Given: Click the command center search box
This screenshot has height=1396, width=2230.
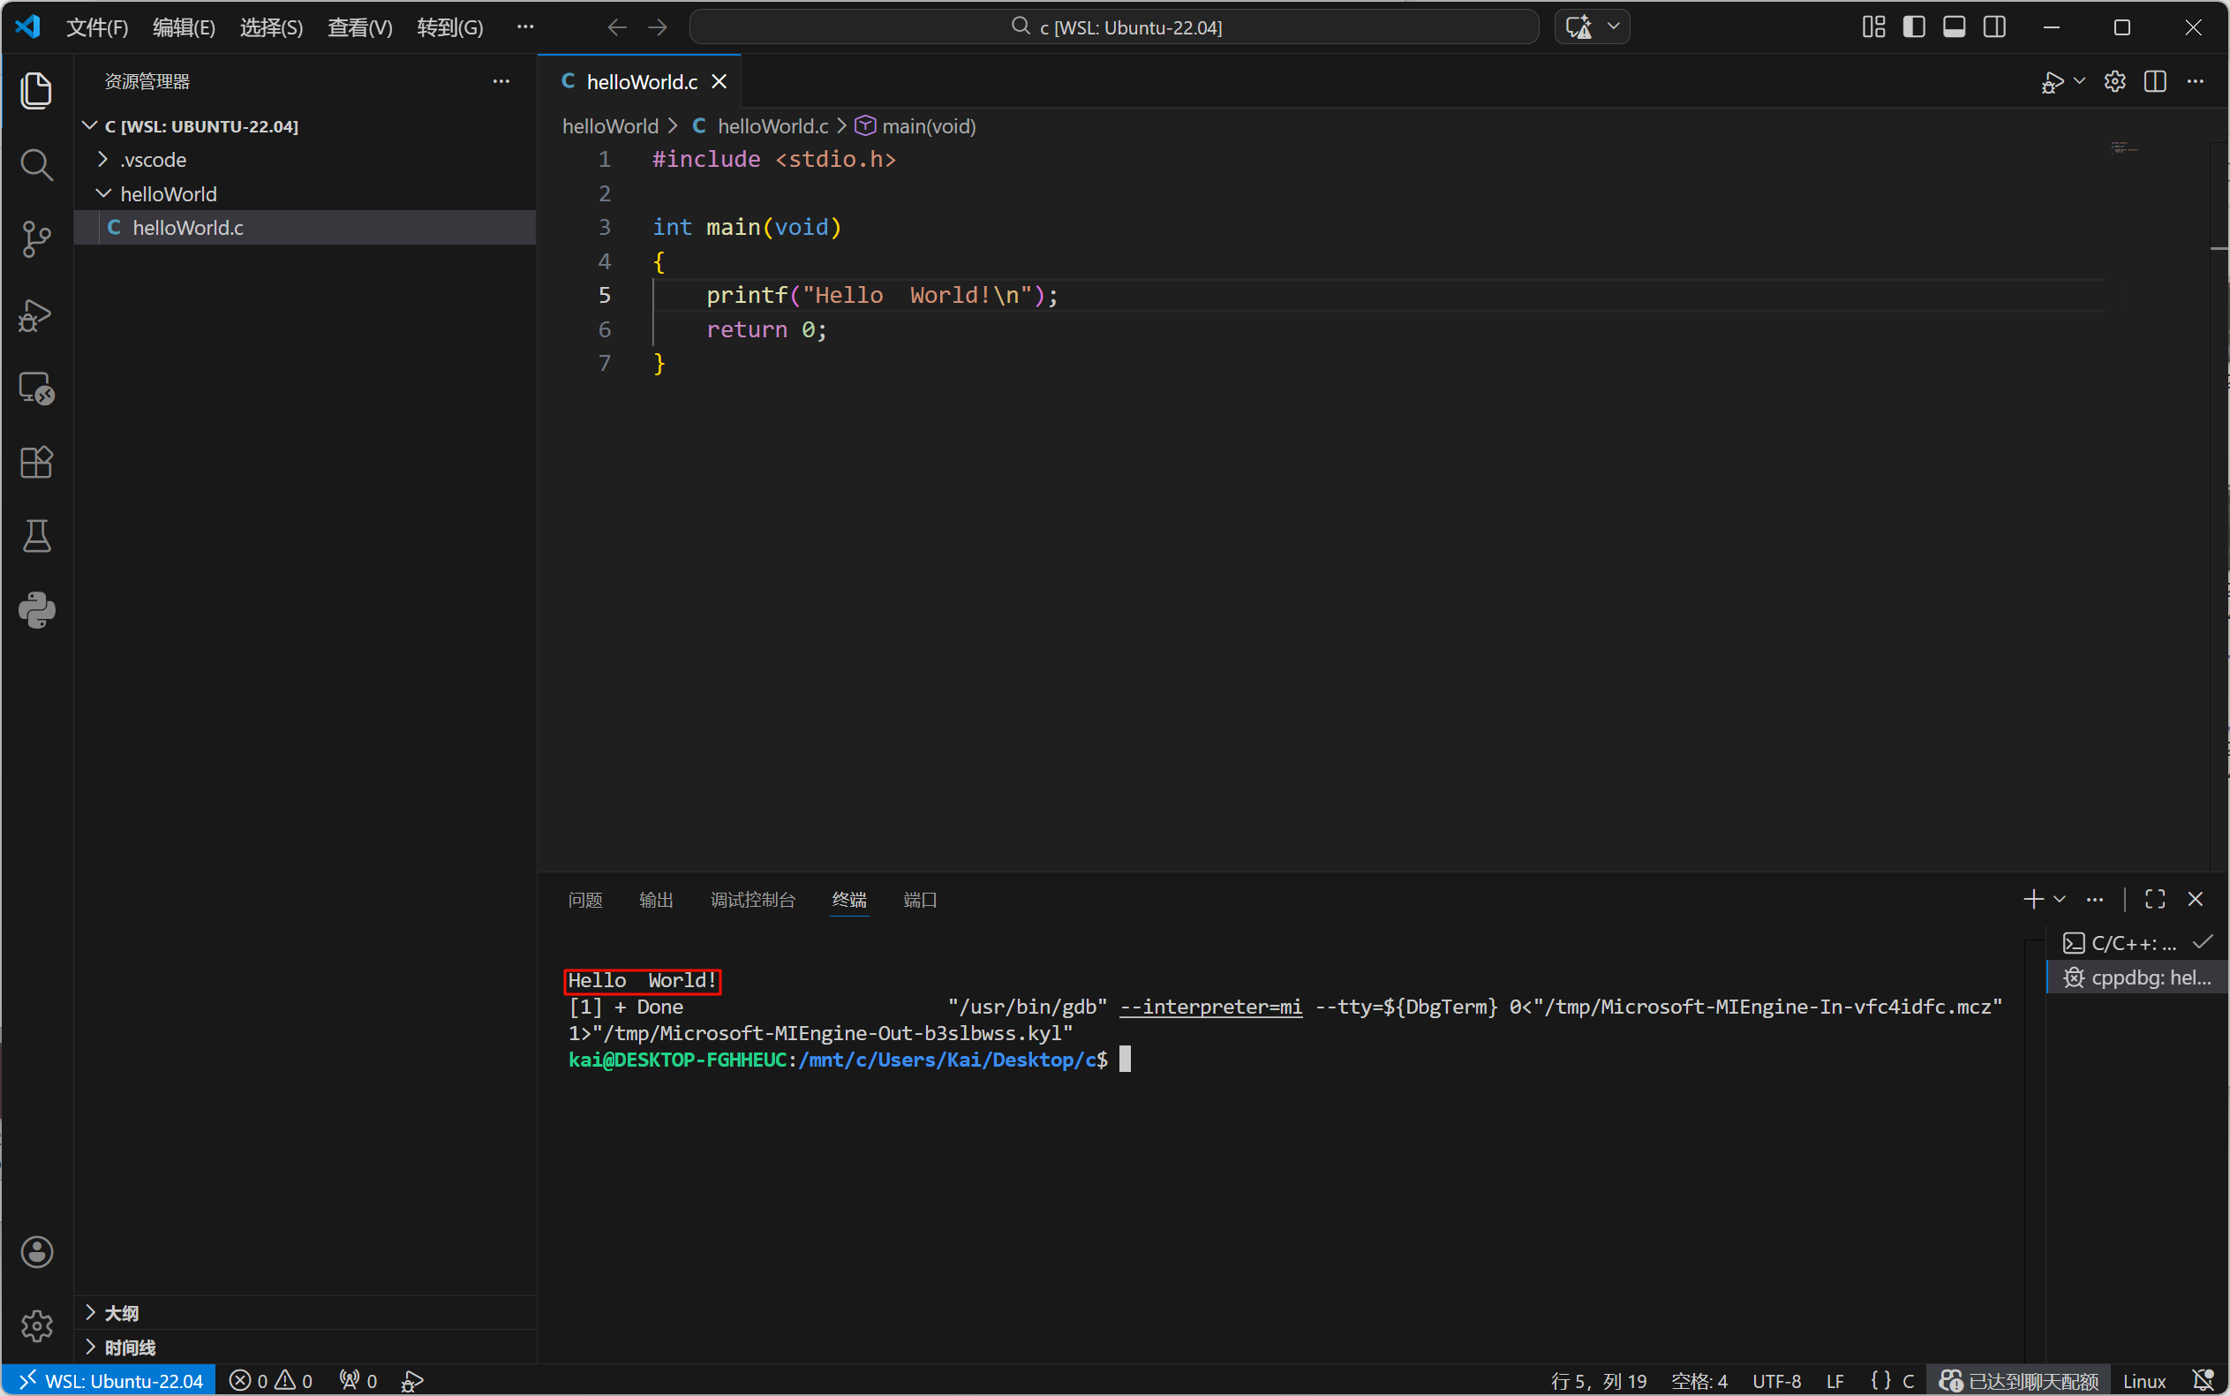Looking at the screenshot, I should pos(1113,27).
